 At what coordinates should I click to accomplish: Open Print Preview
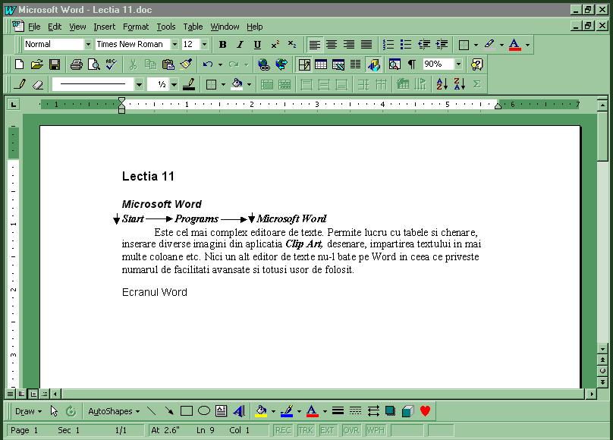(x=94, y=64)
